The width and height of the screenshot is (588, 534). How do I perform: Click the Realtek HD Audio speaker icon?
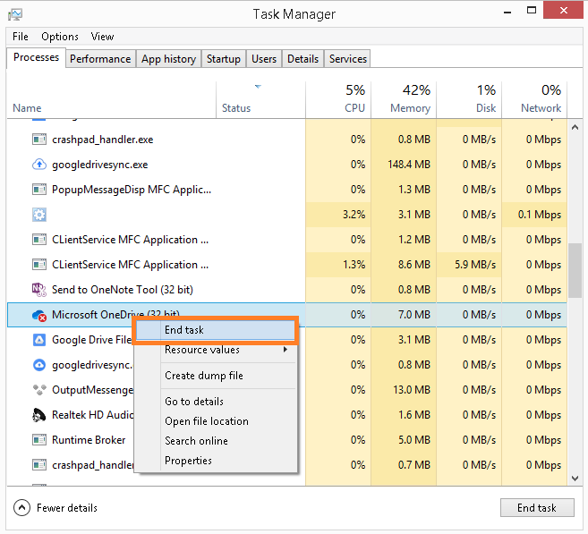click(39, 415)
